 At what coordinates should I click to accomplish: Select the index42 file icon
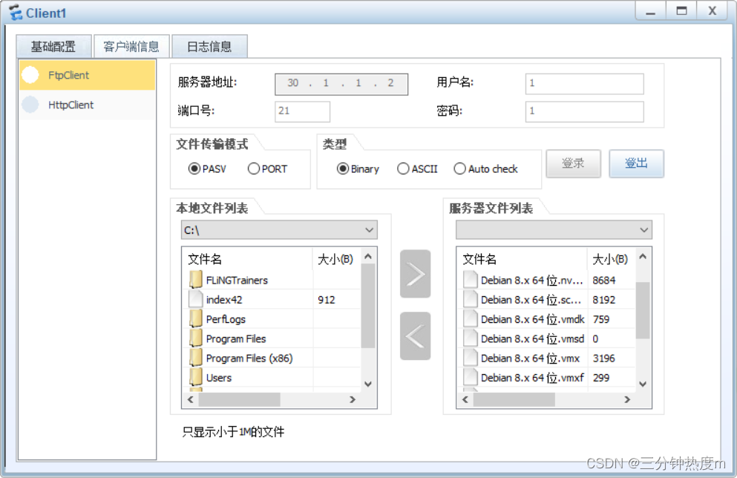[196, 300]
